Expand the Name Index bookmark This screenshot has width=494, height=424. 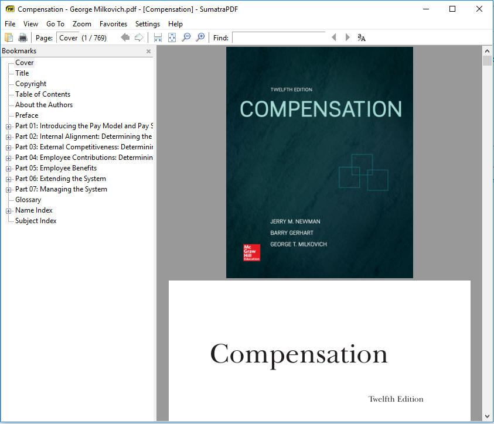point(9,211)
